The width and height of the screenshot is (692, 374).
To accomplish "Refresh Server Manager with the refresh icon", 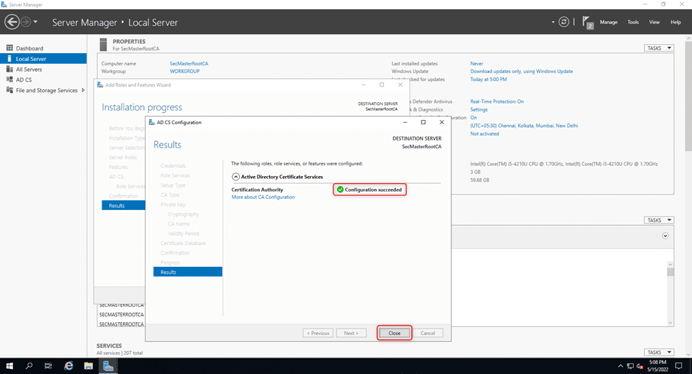I will 564,21.
